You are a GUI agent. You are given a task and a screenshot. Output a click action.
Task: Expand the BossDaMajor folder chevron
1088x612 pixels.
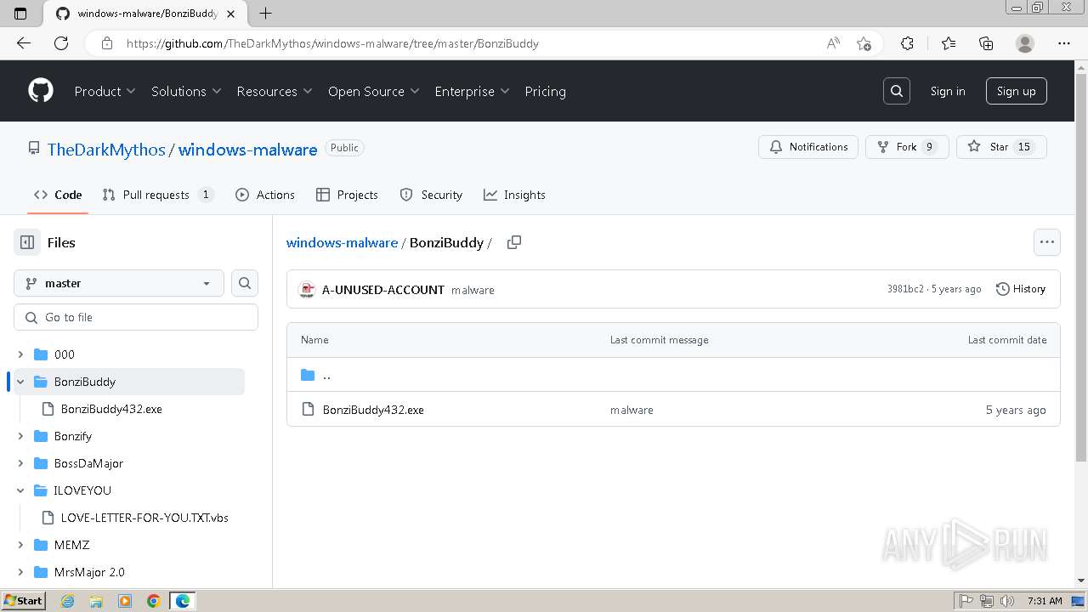tap(20, 463)
